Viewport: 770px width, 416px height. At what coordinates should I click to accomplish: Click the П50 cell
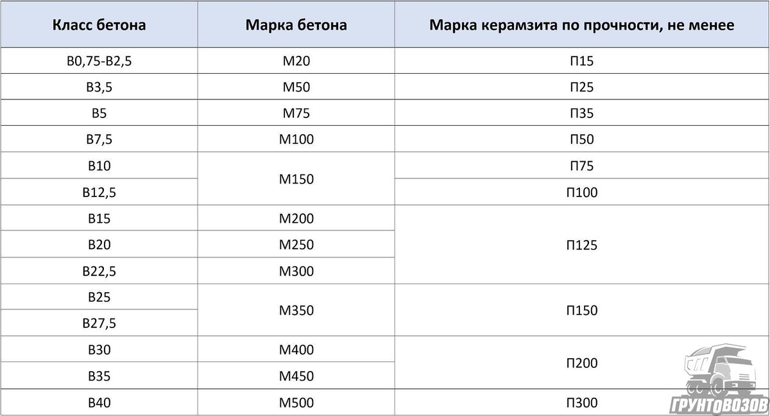click(x=582, y=140)
